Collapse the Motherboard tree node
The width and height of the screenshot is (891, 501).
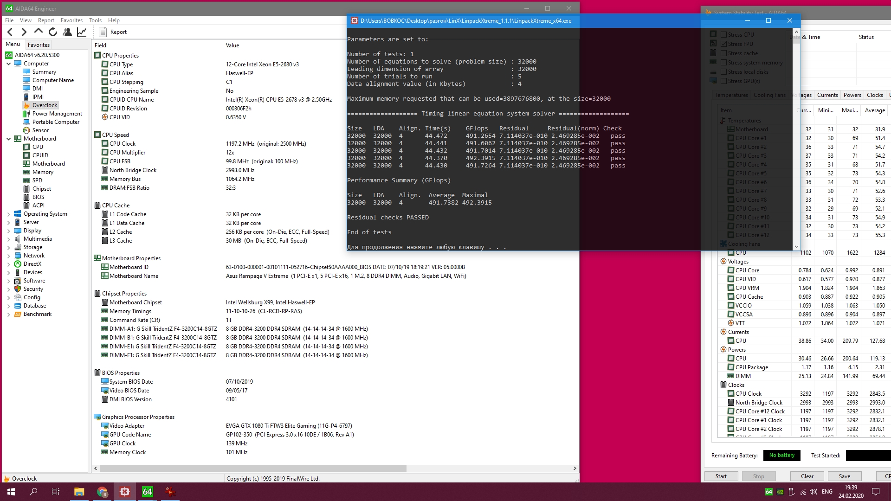coord(8,139)
